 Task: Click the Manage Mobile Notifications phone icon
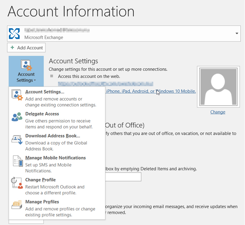click(x=18, y=161)
